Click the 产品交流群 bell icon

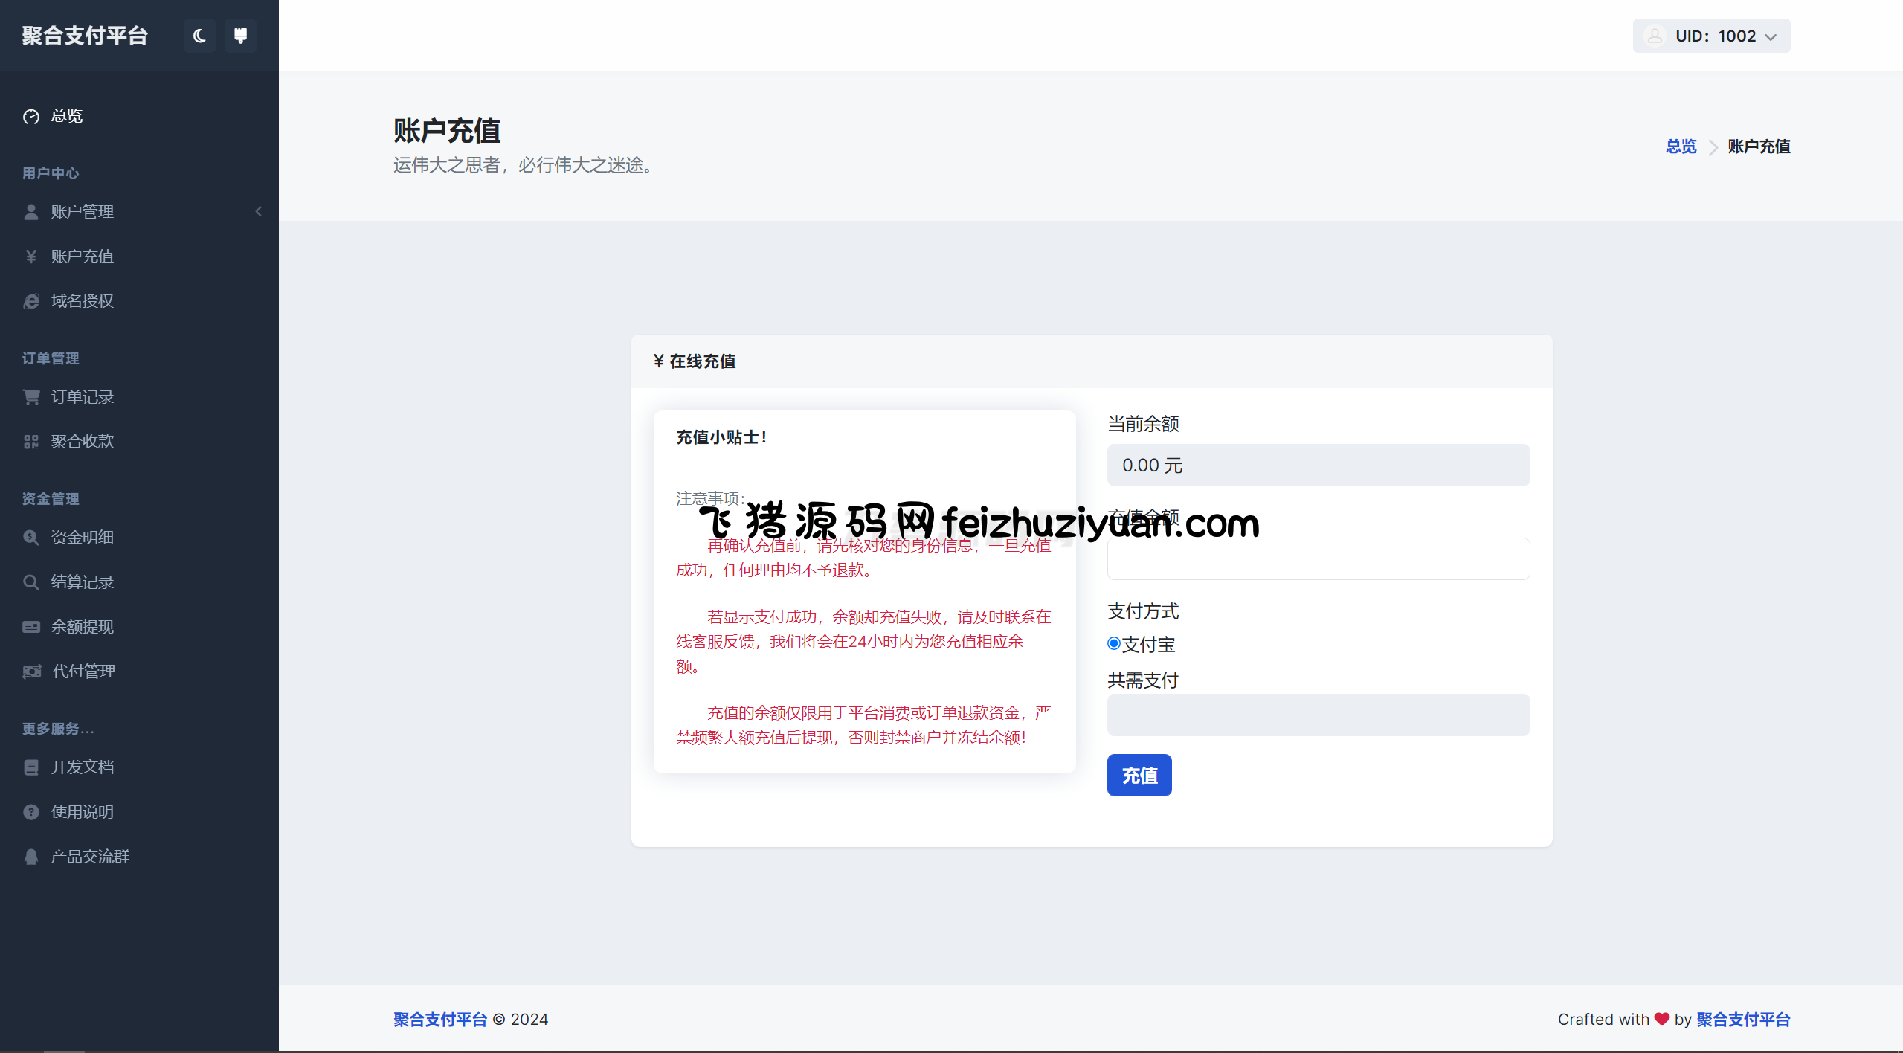click(x=31, y=857)
